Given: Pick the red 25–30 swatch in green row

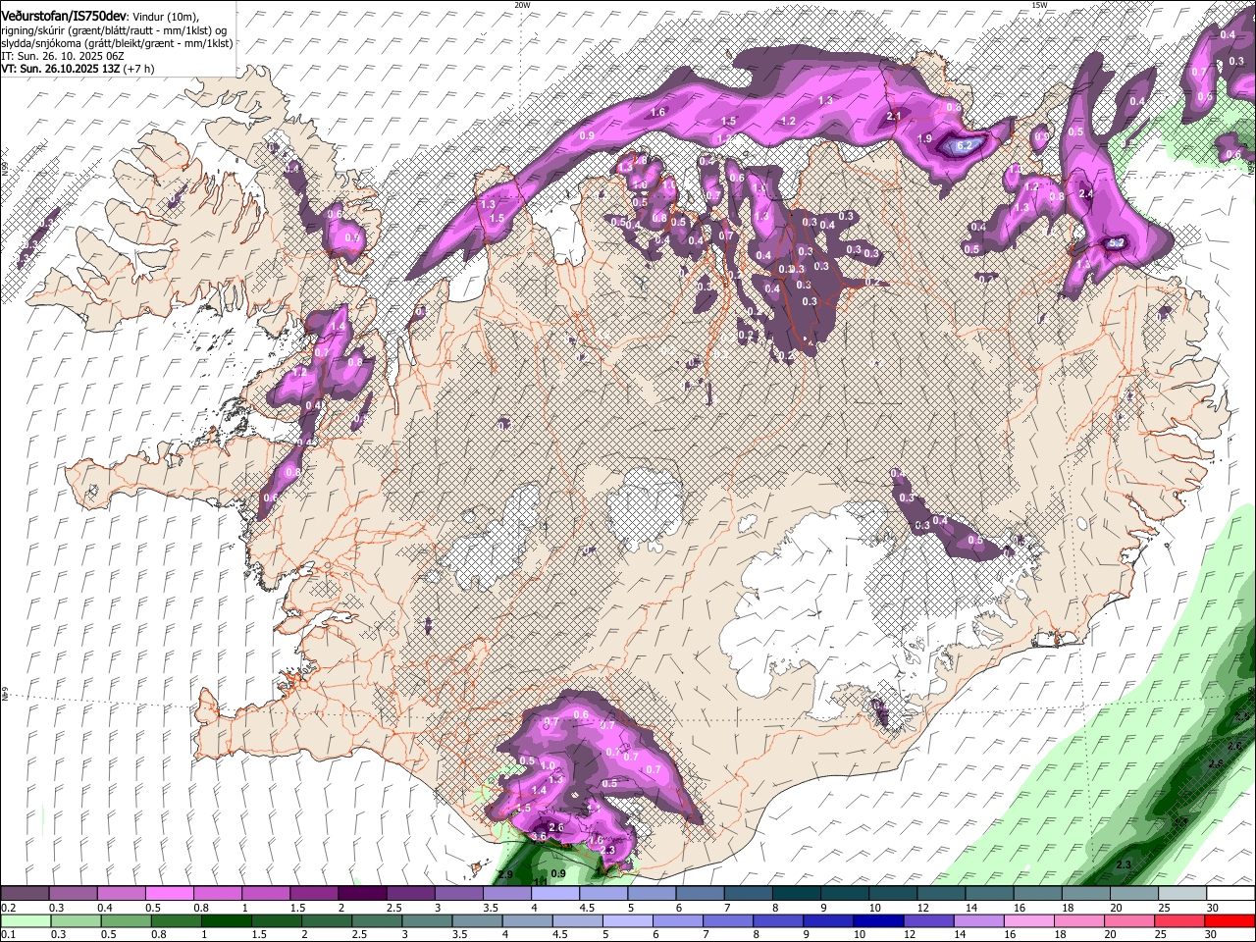Looking at the screenshot, I should pos(1179,920).
